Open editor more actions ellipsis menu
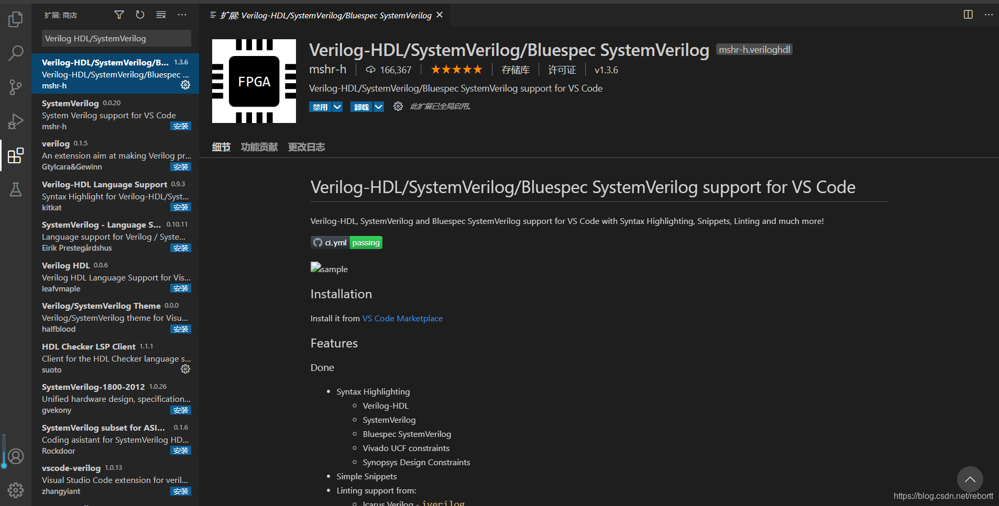 coord(989,15)
